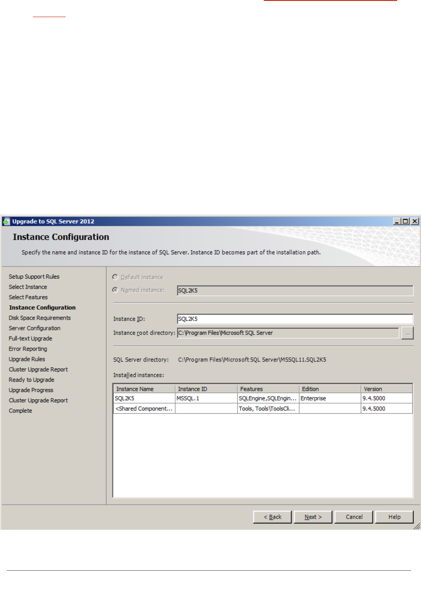Click the Named instance name field
Screen dimensions: 421x591
pos(295,291)
